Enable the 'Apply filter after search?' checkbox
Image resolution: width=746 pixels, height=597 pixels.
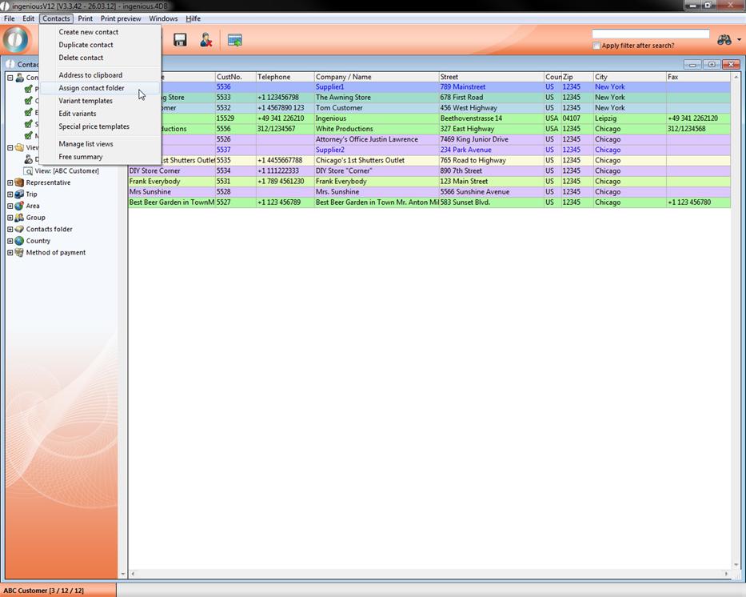click(x=596, y=46)
